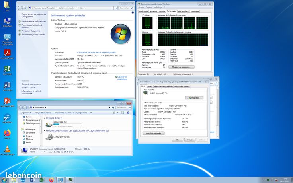Click the Modifier les paramètres link
293x183 pixels.
[x=122, y=78]
